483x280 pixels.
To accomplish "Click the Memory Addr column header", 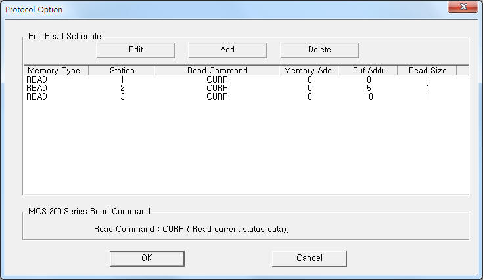I will click(309, 70).
